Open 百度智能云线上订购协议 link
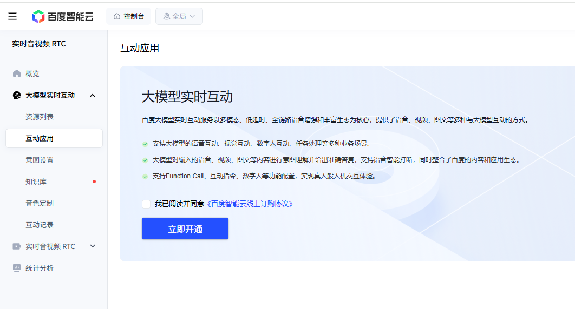Image resolution: width=575 pixels, height=309 pixels. click(250, 204)
